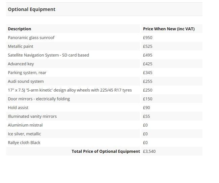The width and height of the screenshot is (219, 183).
Task: Click the Illuminated vanity mirrors entry
Action: pos(32,117)
